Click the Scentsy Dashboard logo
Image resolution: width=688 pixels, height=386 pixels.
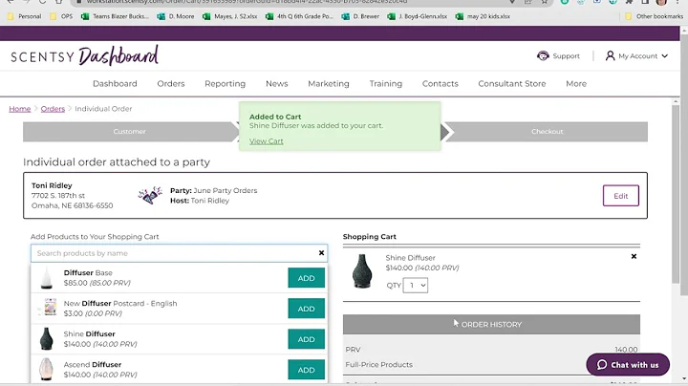[x=84, y=55]
